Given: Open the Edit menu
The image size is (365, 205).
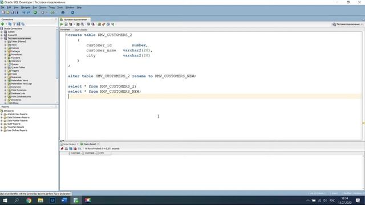Looking at the screenshot, I should [x=9, y=7].
